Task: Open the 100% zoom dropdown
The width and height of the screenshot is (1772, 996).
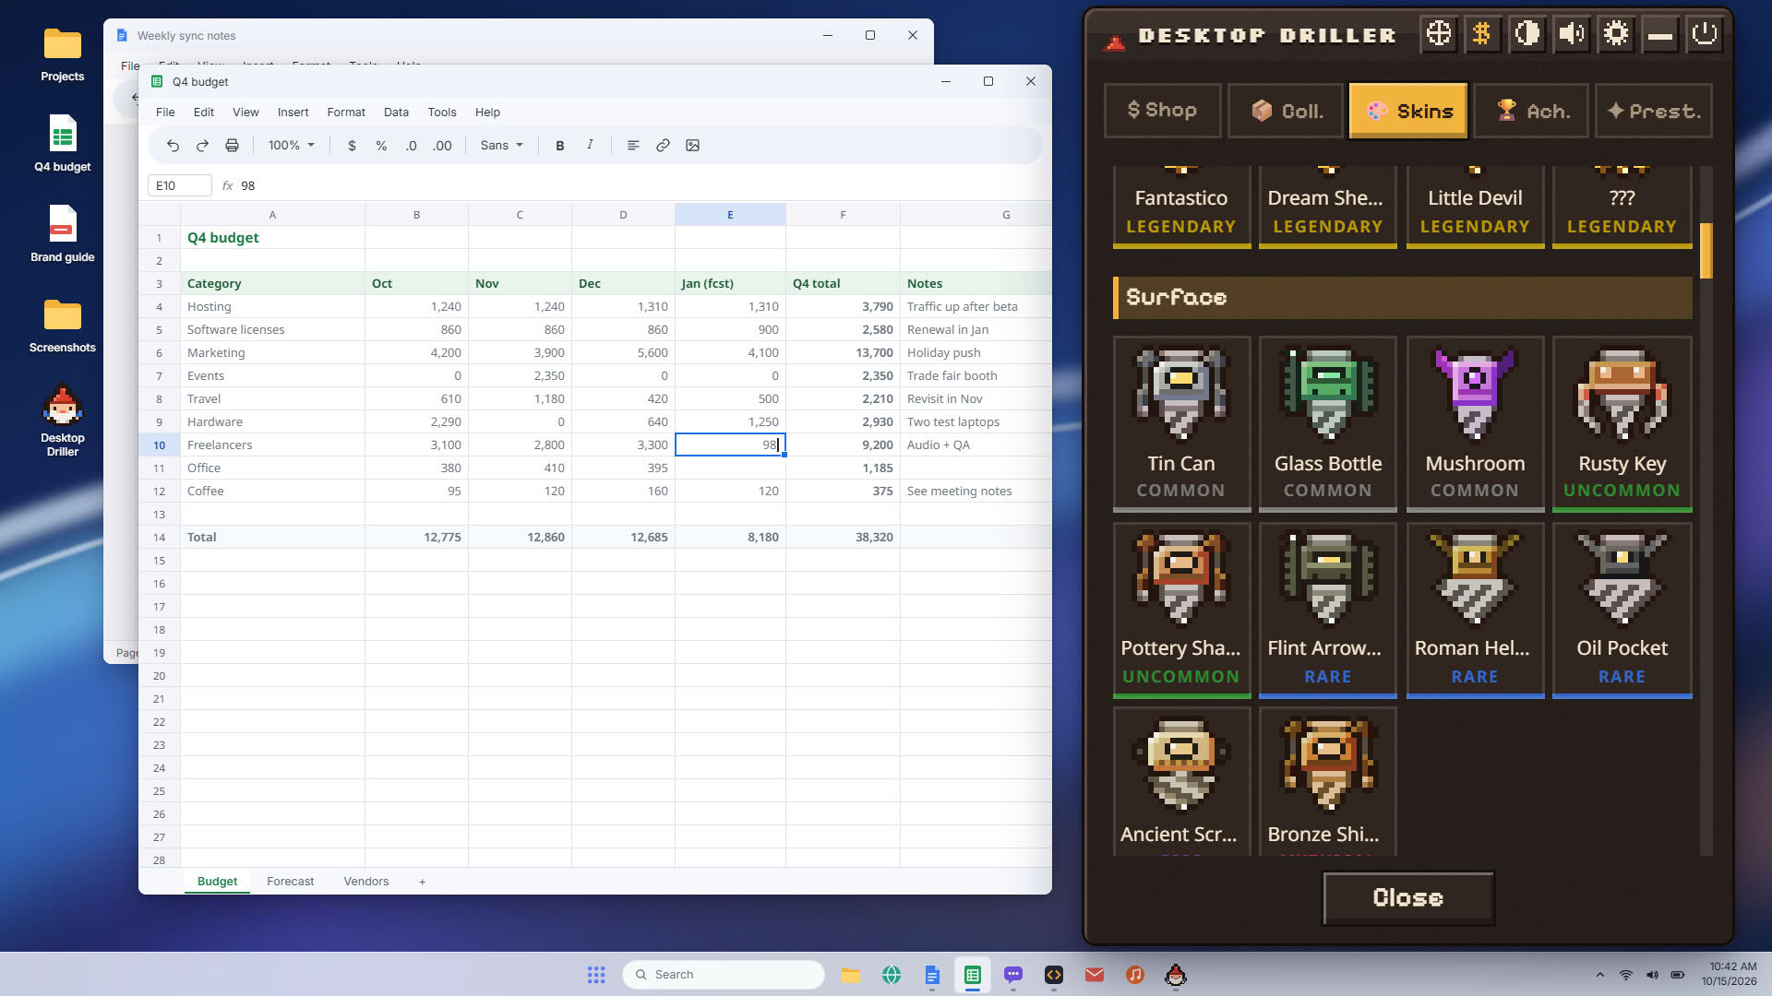Action: (x=291, y=146)
